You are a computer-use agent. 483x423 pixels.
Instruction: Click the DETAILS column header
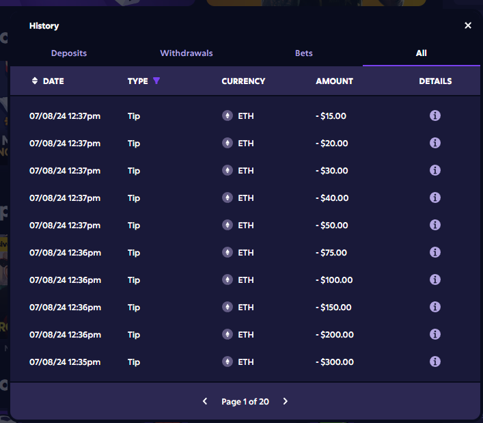[435, 81]
